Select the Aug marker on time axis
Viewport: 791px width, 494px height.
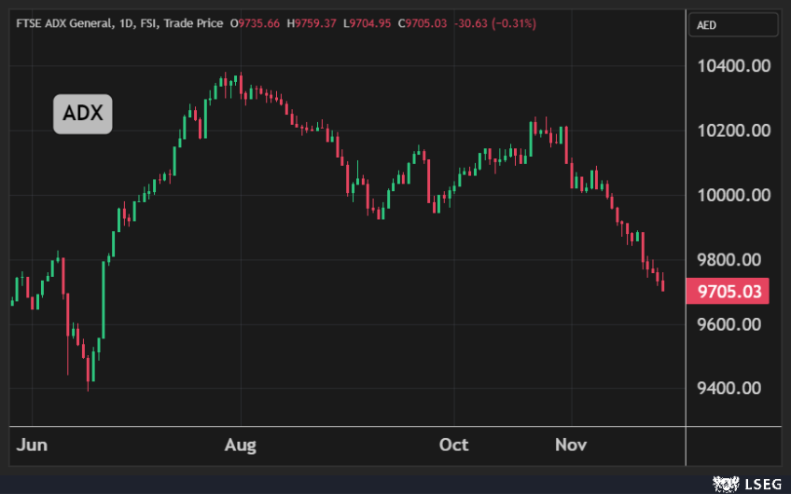[x=242, y=445]
